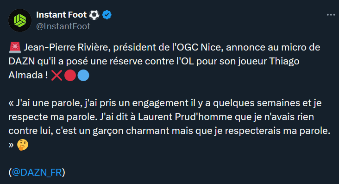Image resolution: width=339 pixels, height=184 pixels.
Task: Click the soccer ball emoji beside the name
Action: pos(94,15)
